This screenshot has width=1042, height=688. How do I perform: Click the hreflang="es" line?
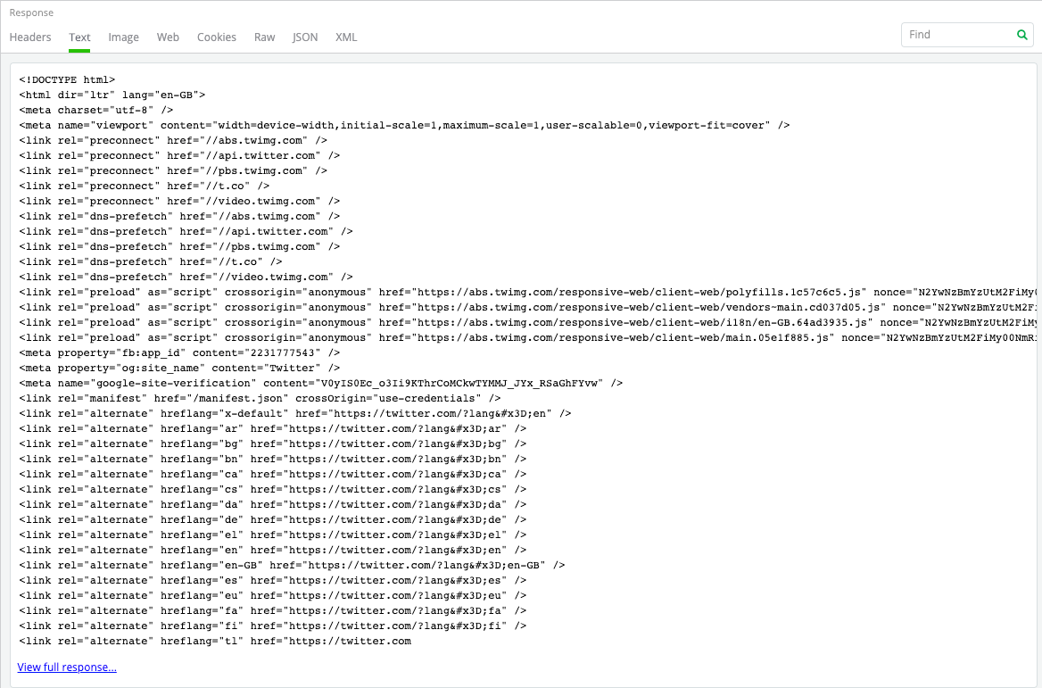(x=273, y=581)
